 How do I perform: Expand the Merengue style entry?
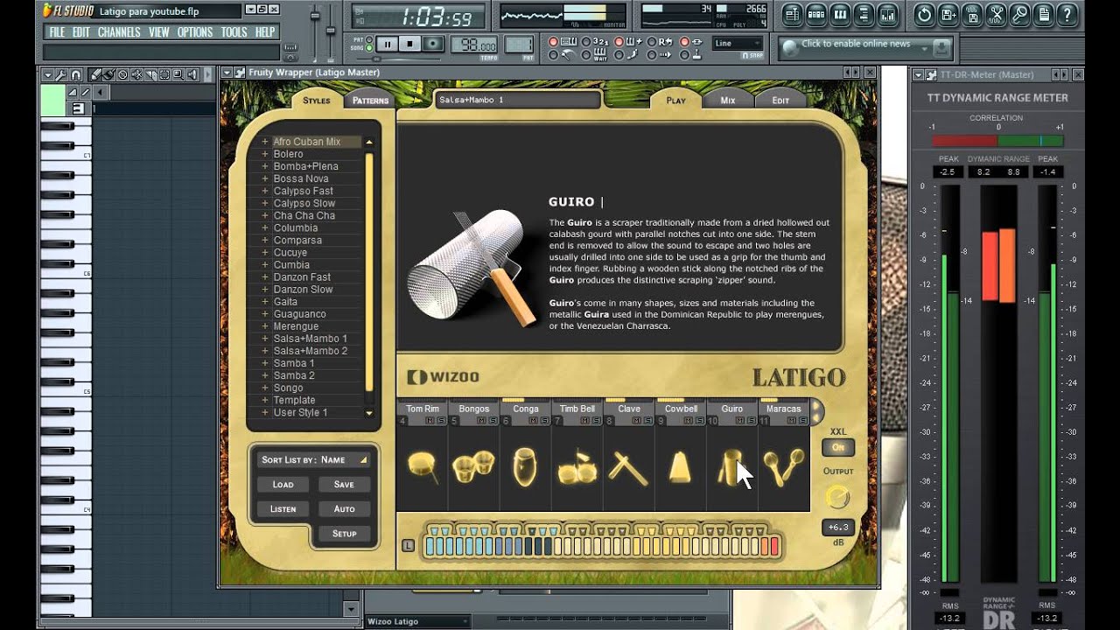point(265,326)
